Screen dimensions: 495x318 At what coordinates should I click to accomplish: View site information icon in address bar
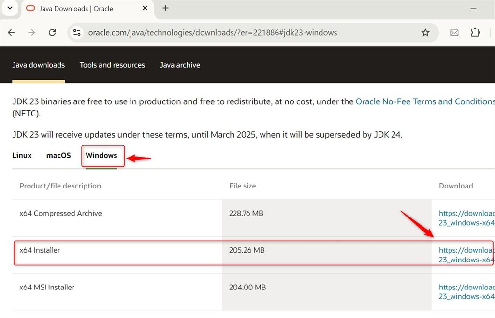click(77, 32)
